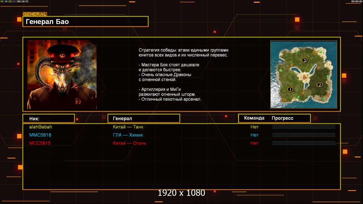363x204 pixels.
Task: Click 'ГЛА — Химик' general entry
Action: (128, 135)
